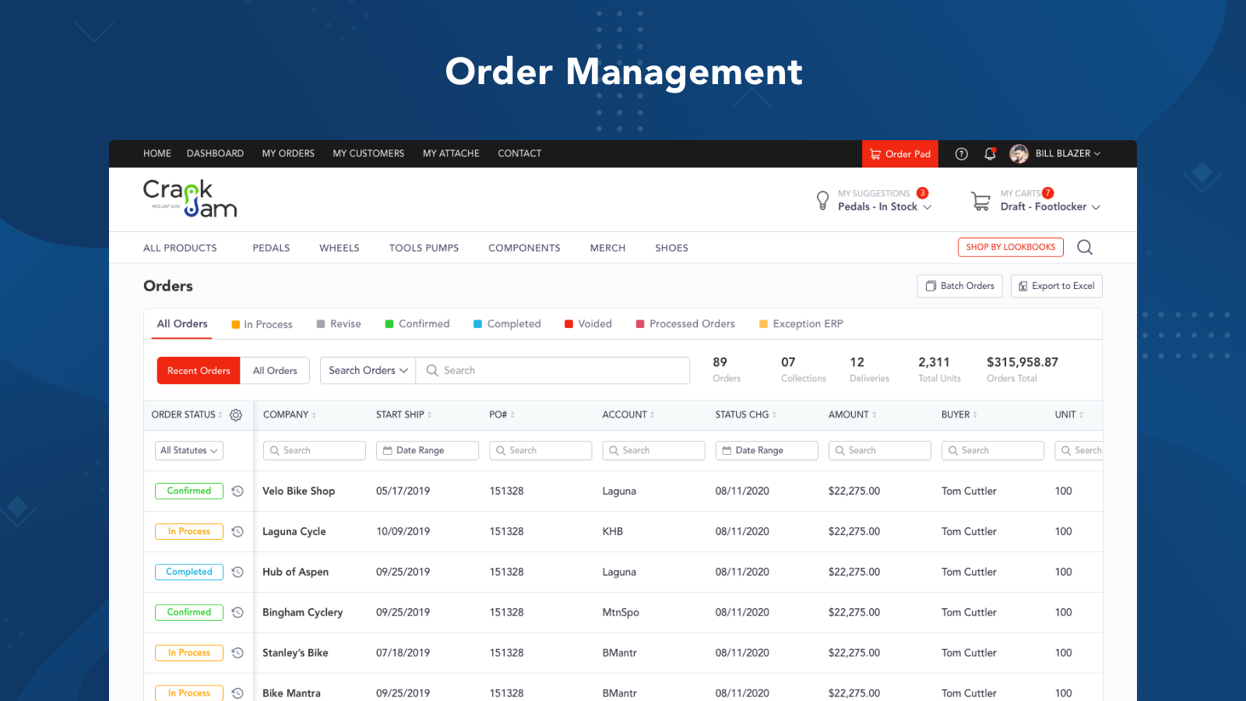Viewport: 1246px width, 701px height.
Task: Click the My Carts shopping cart icon
Action: (980, 200)
